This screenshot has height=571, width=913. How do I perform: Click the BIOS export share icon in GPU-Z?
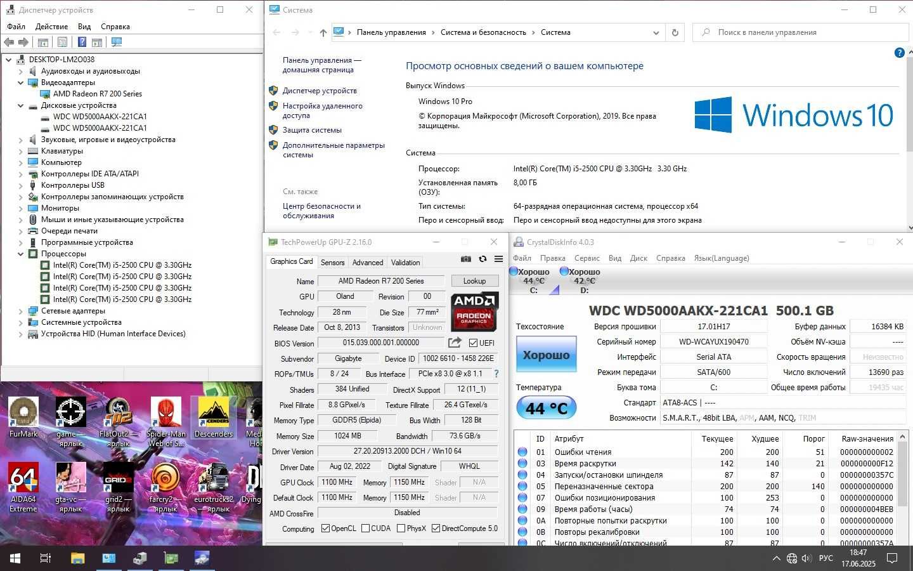point(455,343)
